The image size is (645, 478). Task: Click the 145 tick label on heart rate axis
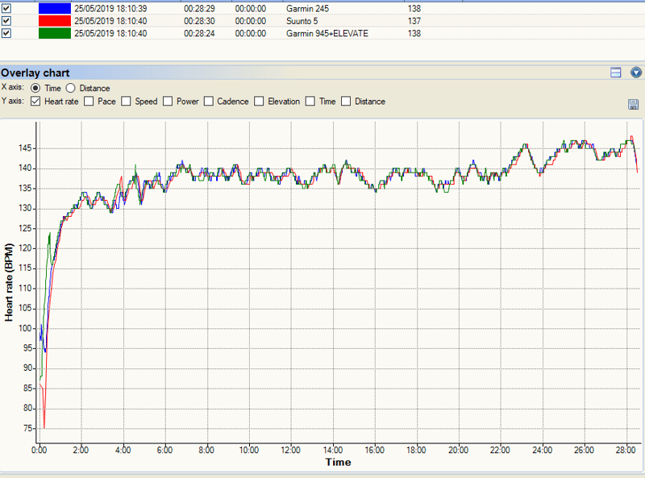[25, 148]
